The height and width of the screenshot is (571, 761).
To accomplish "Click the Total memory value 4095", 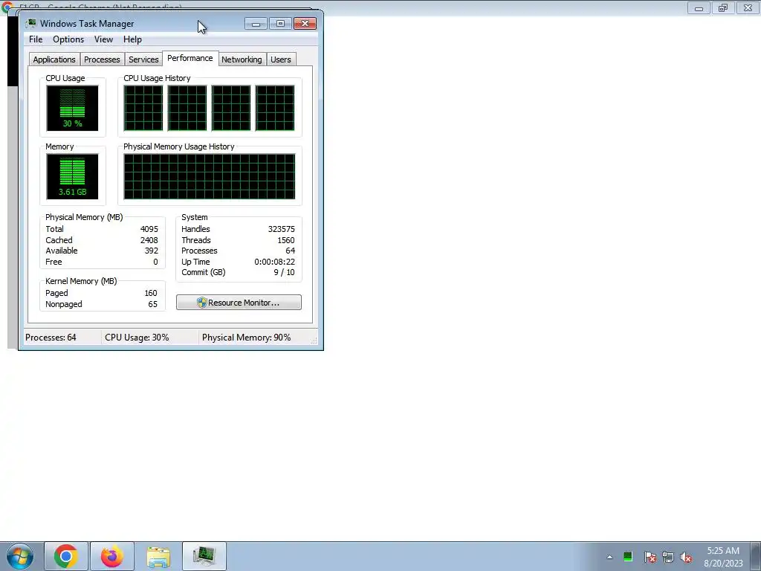I will click(x=149, y=229).
